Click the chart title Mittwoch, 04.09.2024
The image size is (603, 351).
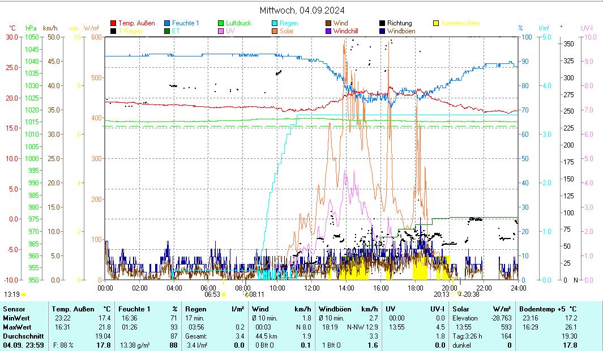pyautogui.click(x=302, y=10)
